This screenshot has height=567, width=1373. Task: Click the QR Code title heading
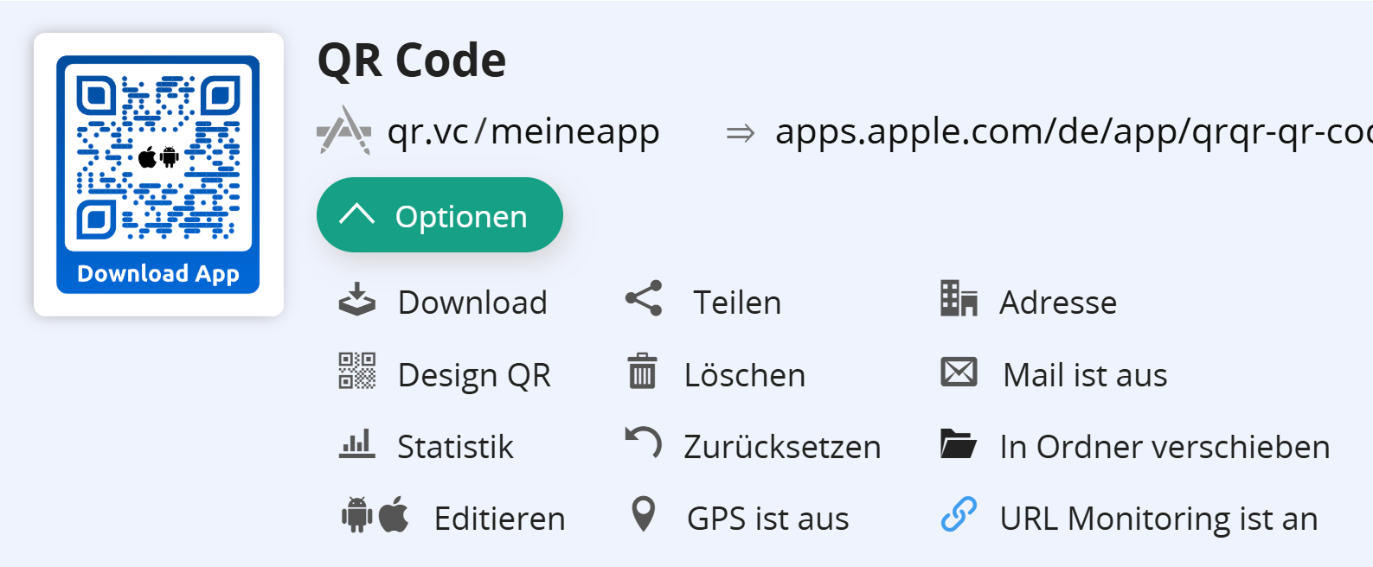coord(413,59)
